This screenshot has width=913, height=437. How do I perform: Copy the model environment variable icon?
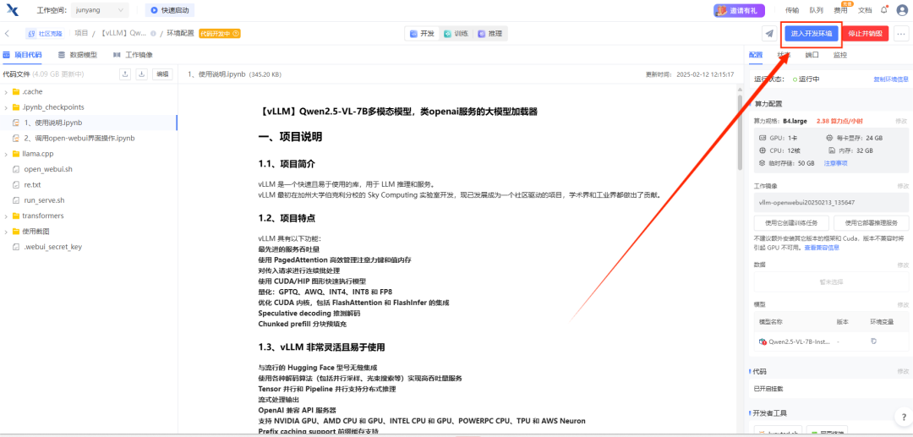(873, 341)
